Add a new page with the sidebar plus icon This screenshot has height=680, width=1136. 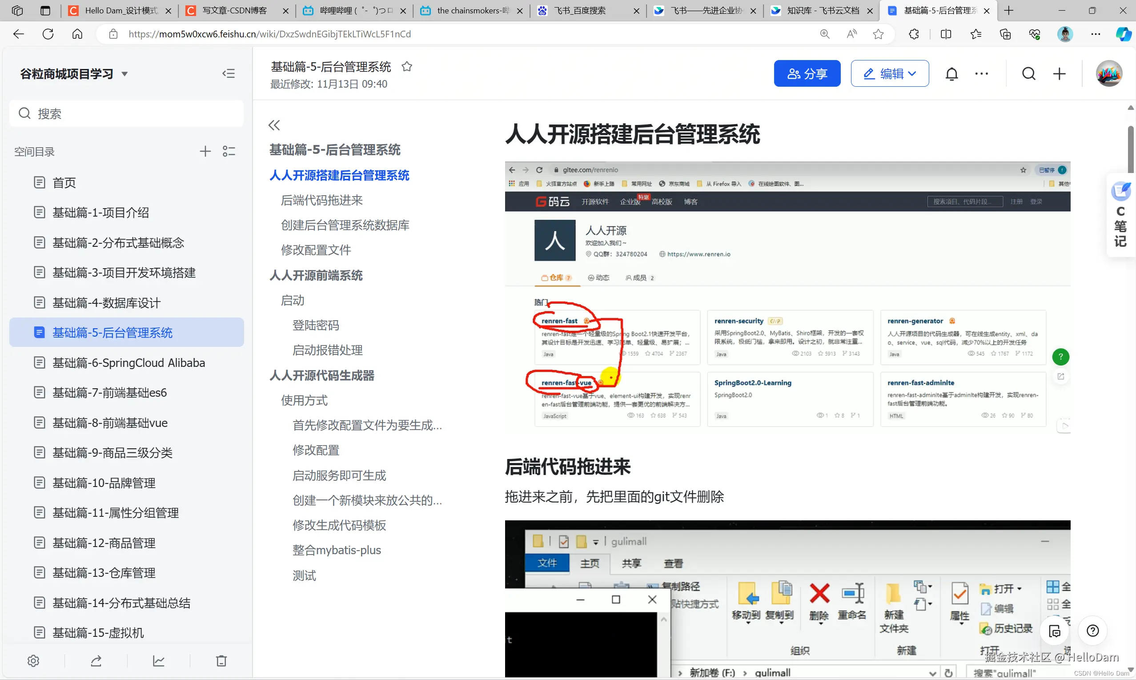tap(205, 151)
